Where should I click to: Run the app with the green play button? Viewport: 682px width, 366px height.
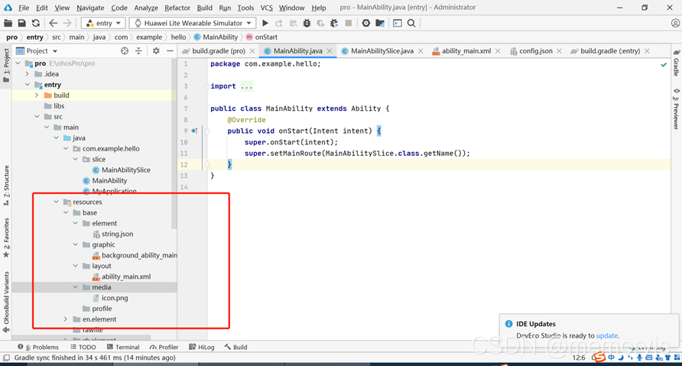(265, 23)
